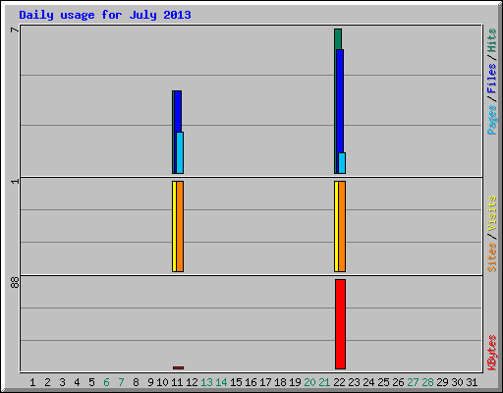Click the green day 27 axis label
The image size is (503, 393).
pyautogui.click(x=413, y=382)
